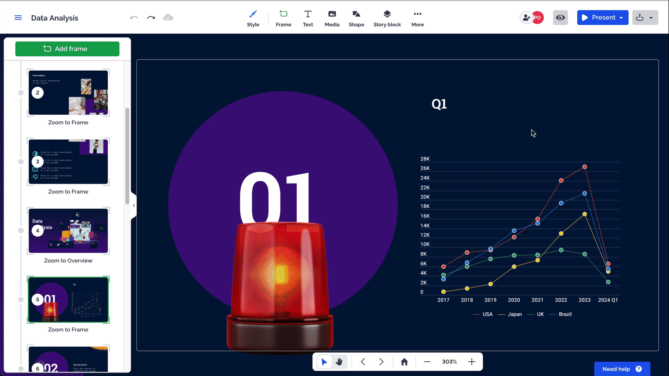This screenshot has height=376, width=669.
Task: Click the 28K axis label
Action: coord(425,159)
